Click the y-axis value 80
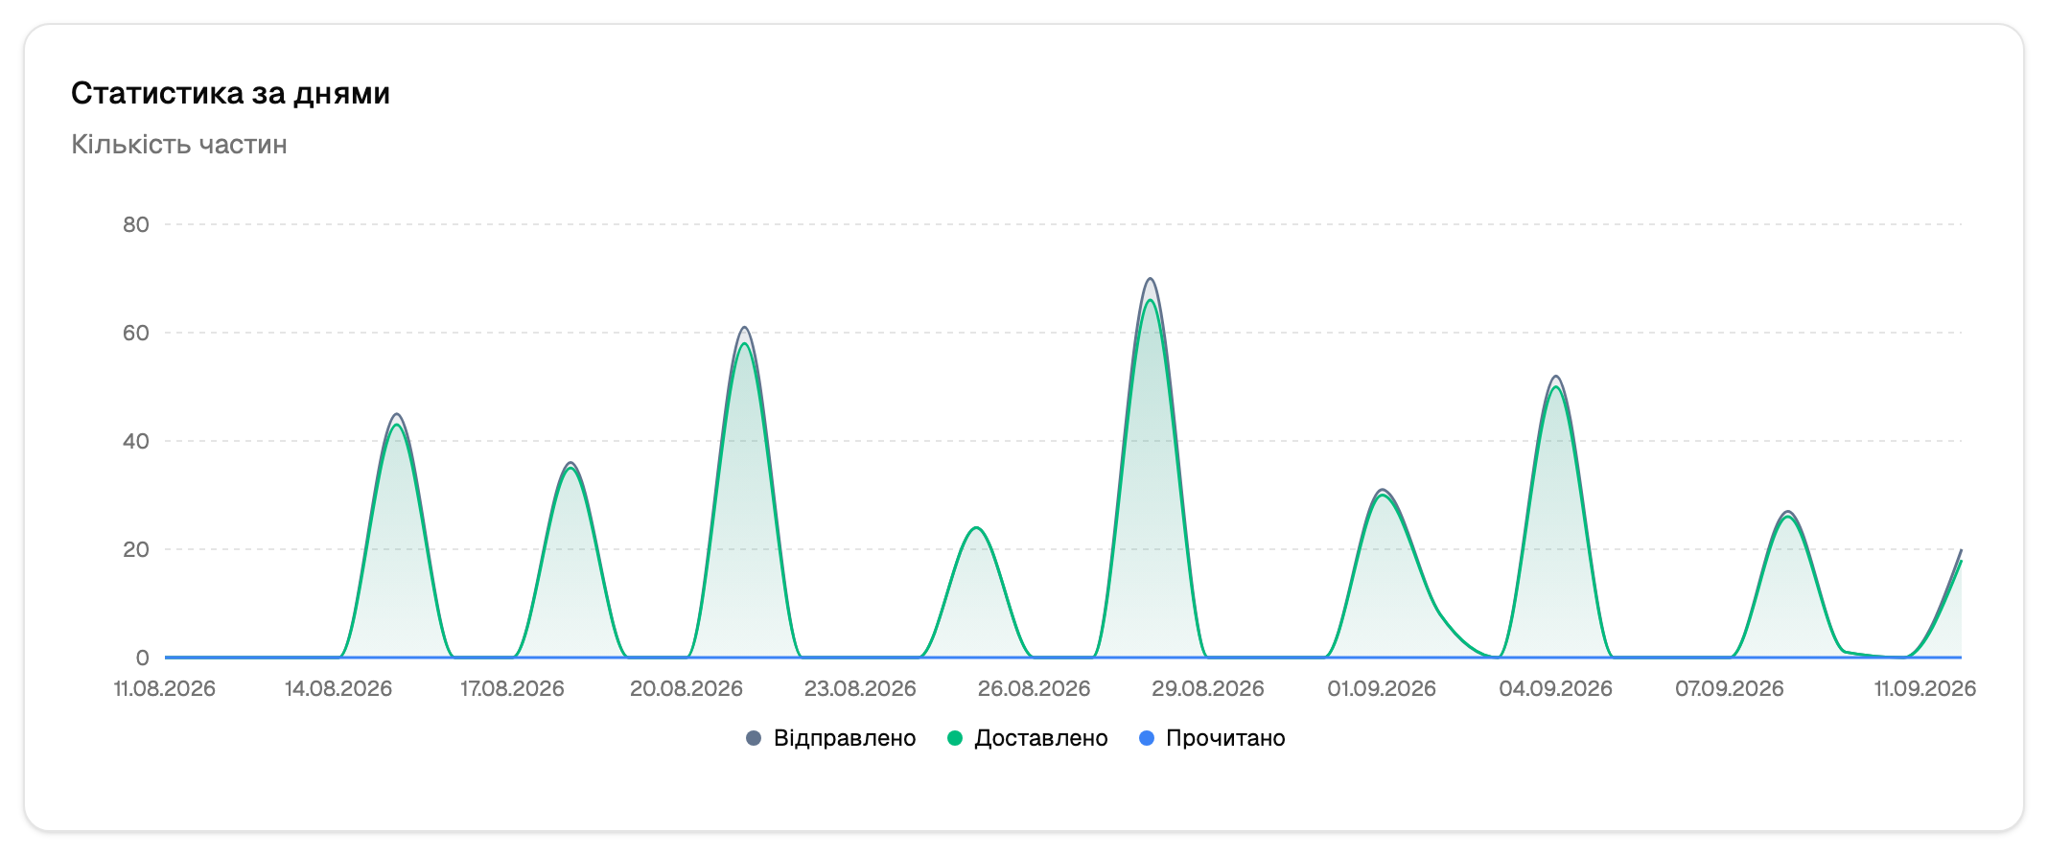This screenshot has width=2048, height=855. tap(136, 224)
